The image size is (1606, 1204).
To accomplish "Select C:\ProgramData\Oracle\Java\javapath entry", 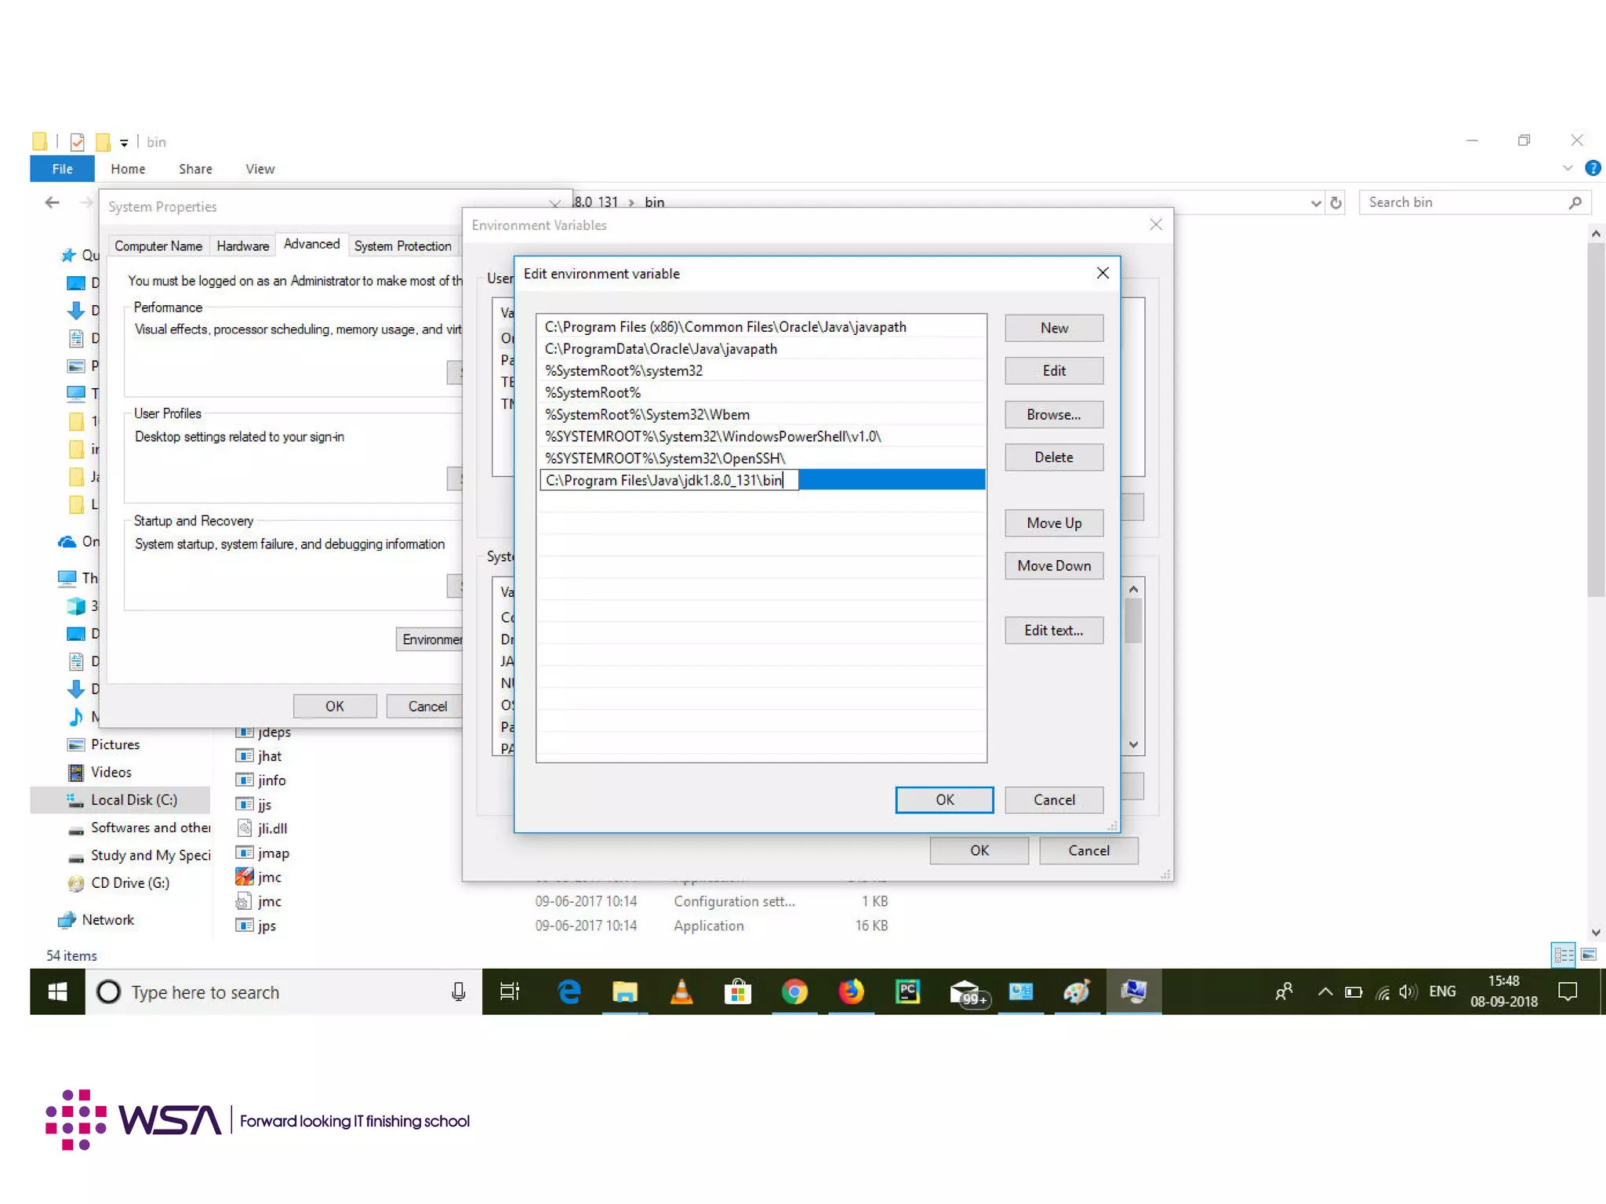I will point(761,349).
